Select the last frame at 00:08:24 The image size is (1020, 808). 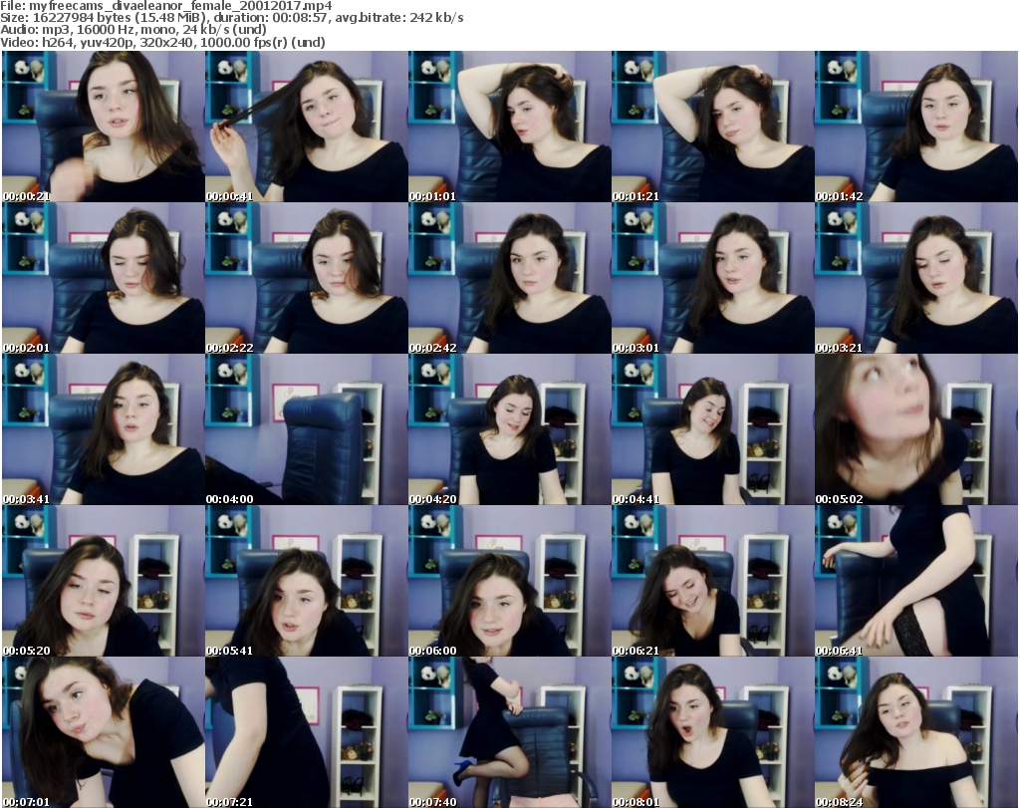(x=915, y=732)
